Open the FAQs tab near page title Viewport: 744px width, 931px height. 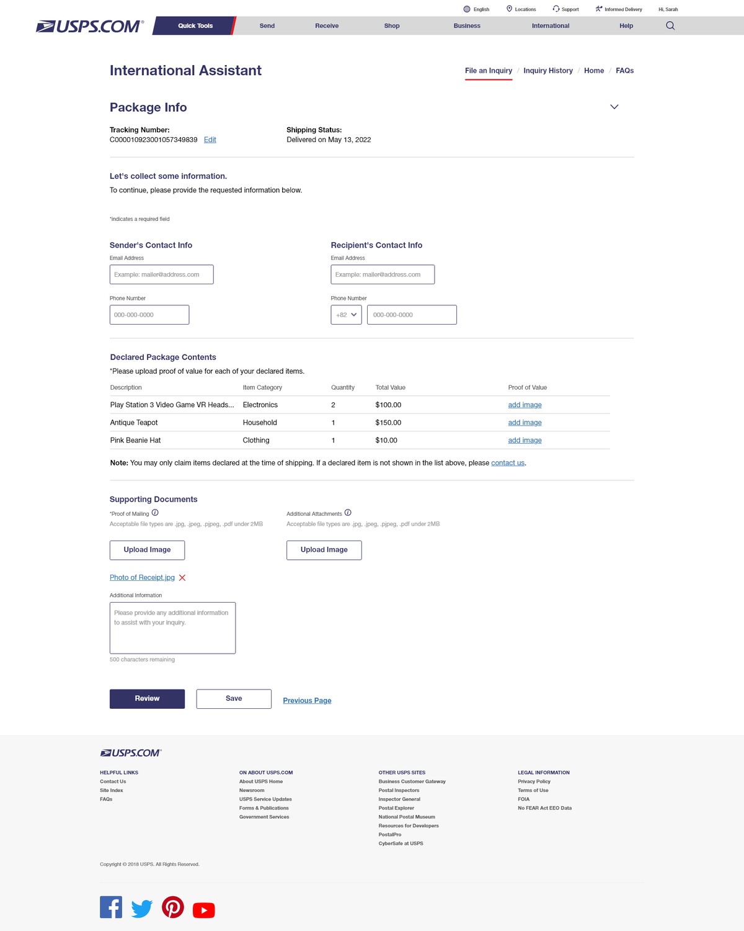point(625,71)
